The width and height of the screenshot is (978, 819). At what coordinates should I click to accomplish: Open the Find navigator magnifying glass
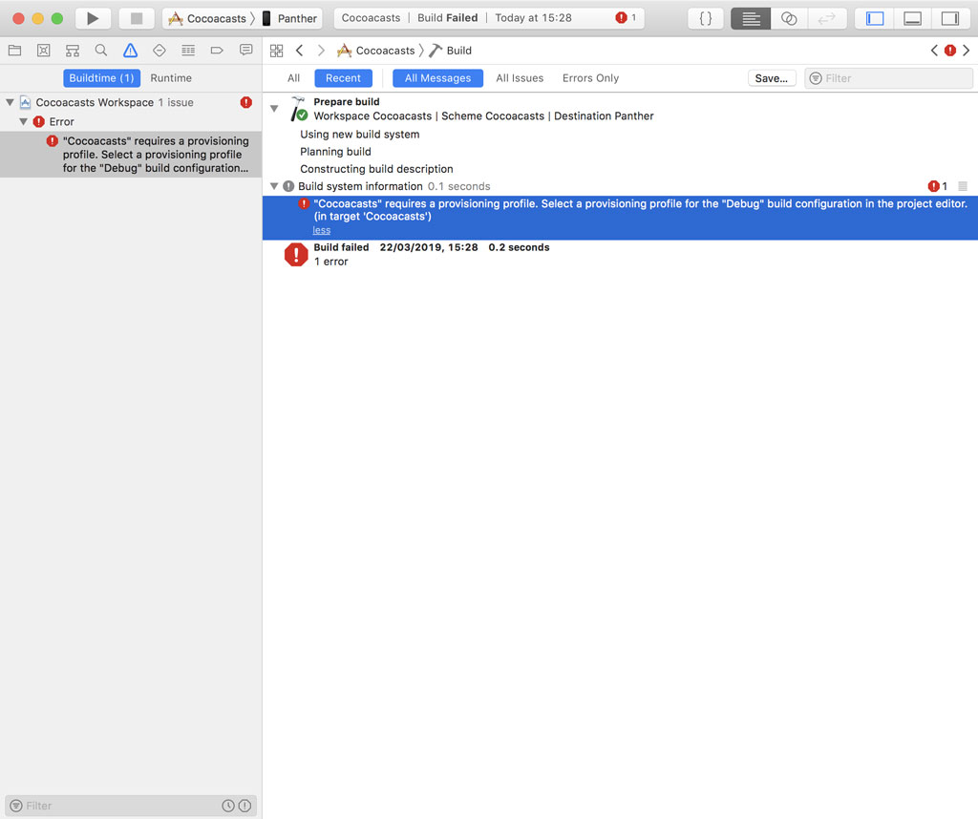pyautogui.click(x=101, y=50)
